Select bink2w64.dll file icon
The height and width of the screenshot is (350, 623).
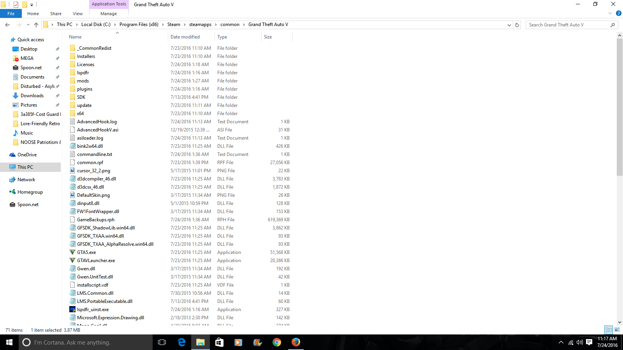tap(72, 146)
